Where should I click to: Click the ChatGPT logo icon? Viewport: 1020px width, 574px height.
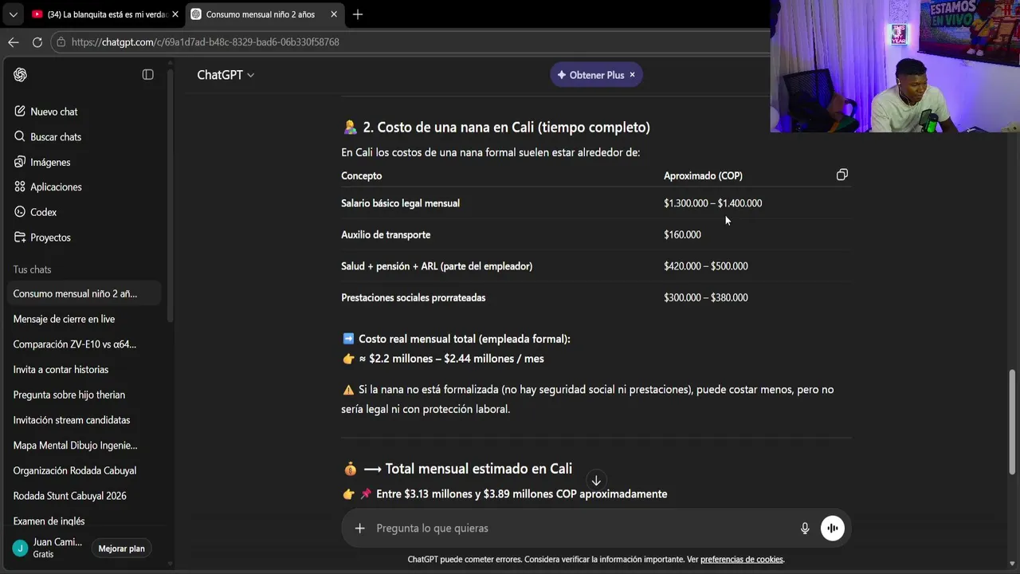(21, 74)
